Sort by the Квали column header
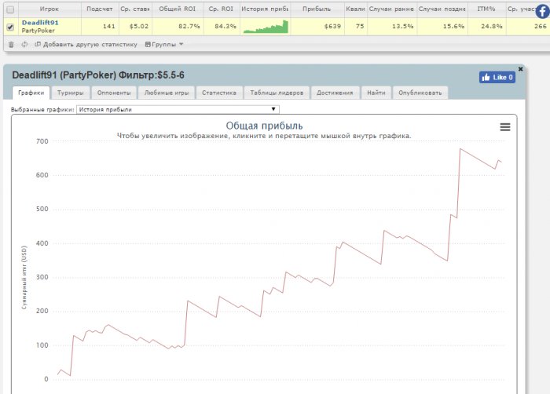The height and width of the screenshot is (394, 550). [356, 9]
